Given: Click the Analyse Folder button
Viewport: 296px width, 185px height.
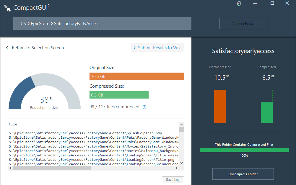Looking at the screenshot, I should click(x=243, y=23).
